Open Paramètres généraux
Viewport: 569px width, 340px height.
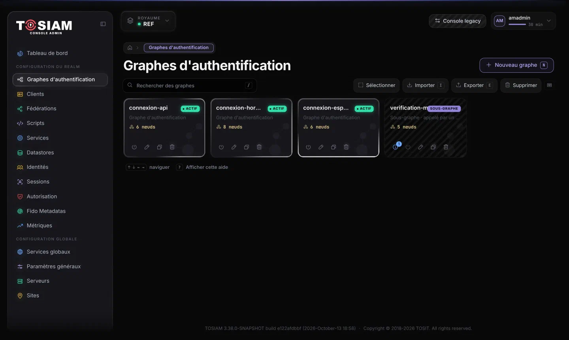click(60, 266)
